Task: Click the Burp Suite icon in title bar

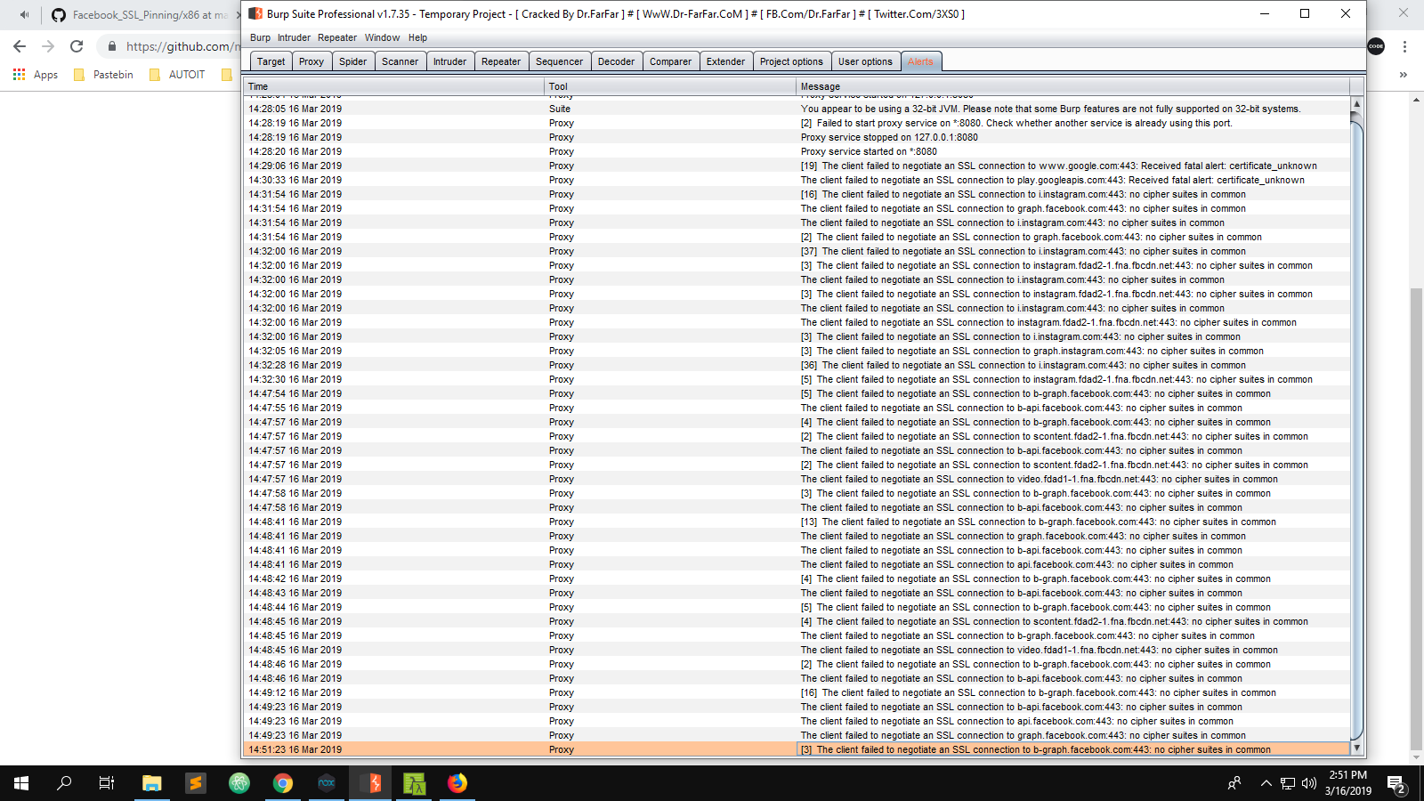Action: coord(255,13)
